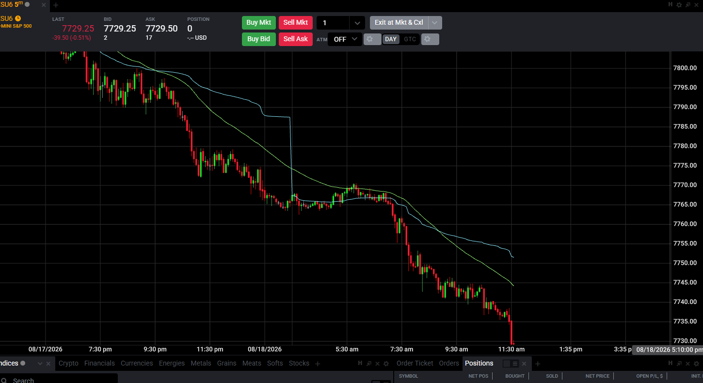Click the Sell Mkt button
This screenshot has height=383, width=703.
click(x=296, y=23)
